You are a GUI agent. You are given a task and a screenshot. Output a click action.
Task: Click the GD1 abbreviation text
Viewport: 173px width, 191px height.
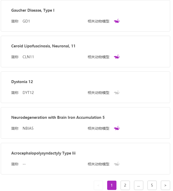26,21
